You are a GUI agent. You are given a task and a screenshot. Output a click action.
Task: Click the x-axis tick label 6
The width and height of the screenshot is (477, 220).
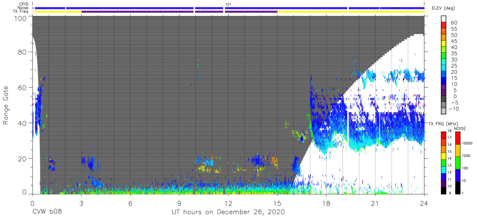pyautogui.click(x=131, y=203)
